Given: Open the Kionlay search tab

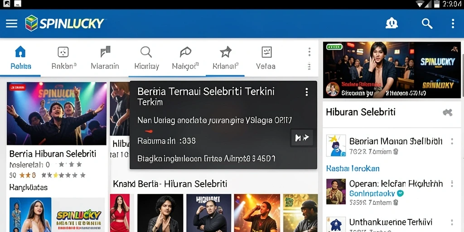Looking at the screenshot, I should [146, 58].
